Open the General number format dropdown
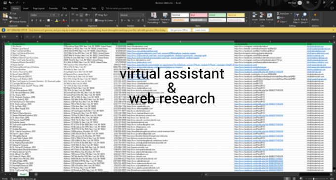This screenshot has width=336, height=180. coord(132,15)
